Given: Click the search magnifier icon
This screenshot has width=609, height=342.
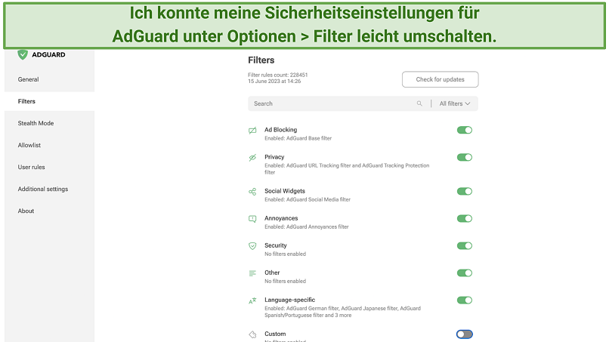Looking at the screenshot, I should pyautogui.click(x=419, y=103).
